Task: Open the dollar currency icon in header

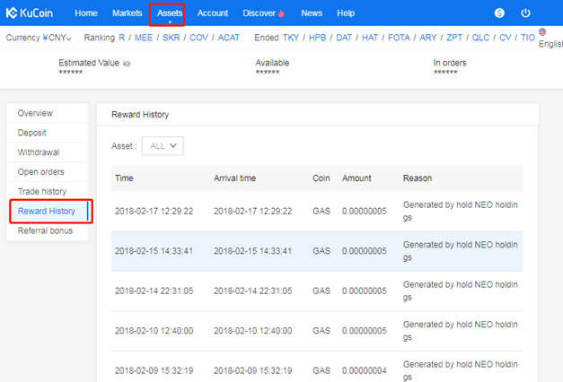Action: (x=499, y=13)
